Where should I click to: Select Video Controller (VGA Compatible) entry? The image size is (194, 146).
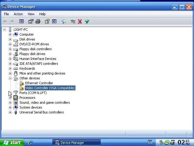[x=50, y=88]
